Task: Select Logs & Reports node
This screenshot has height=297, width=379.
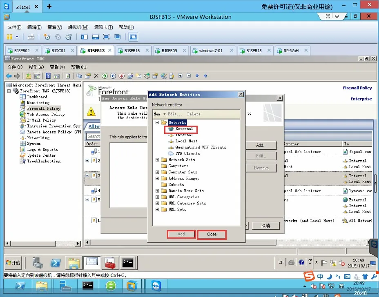Action: click(x=42, y=149)
